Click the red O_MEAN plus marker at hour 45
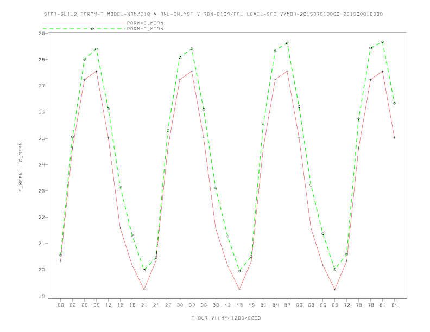 (239, 289)
